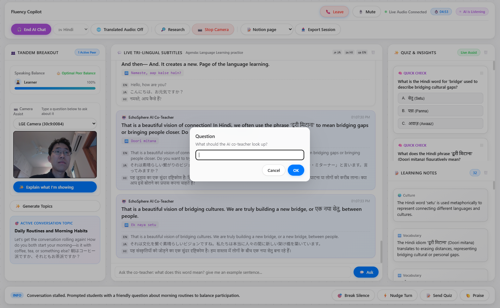Screen dimensions: 500x308
Task: Export the session
Action: pyautogui.click(x=318, y=29)
